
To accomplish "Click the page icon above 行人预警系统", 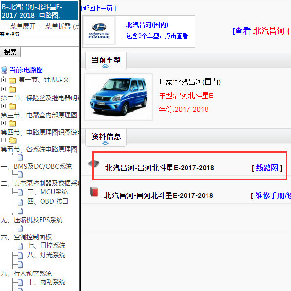I will [21, 265].
